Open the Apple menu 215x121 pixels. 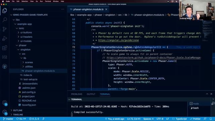(3, 1)
